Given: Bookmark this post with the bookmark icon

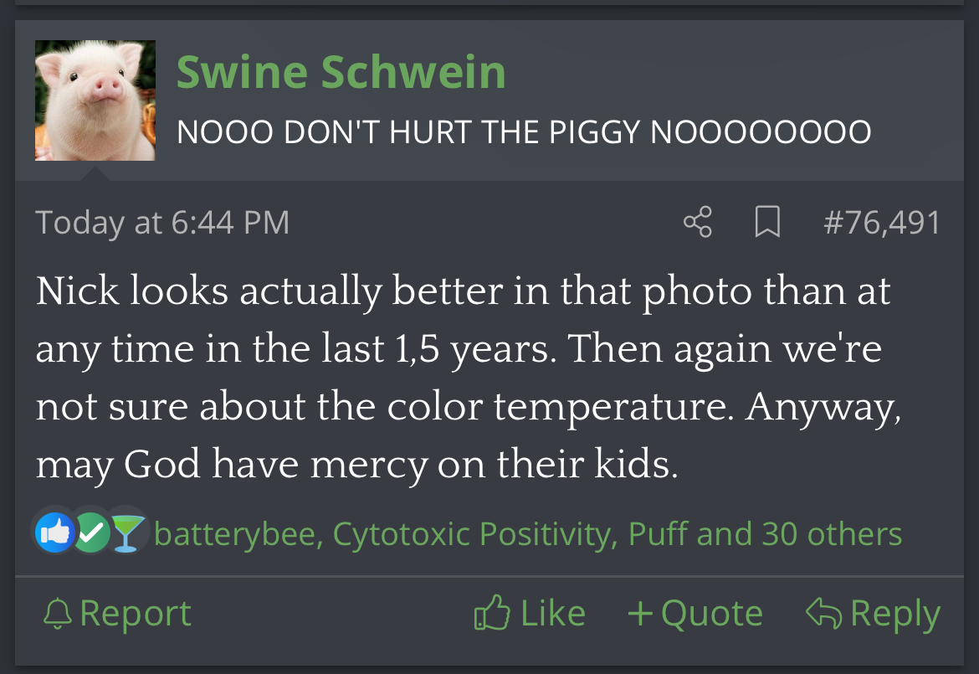Looking at the screenshot, I should [x=767, y=222].
